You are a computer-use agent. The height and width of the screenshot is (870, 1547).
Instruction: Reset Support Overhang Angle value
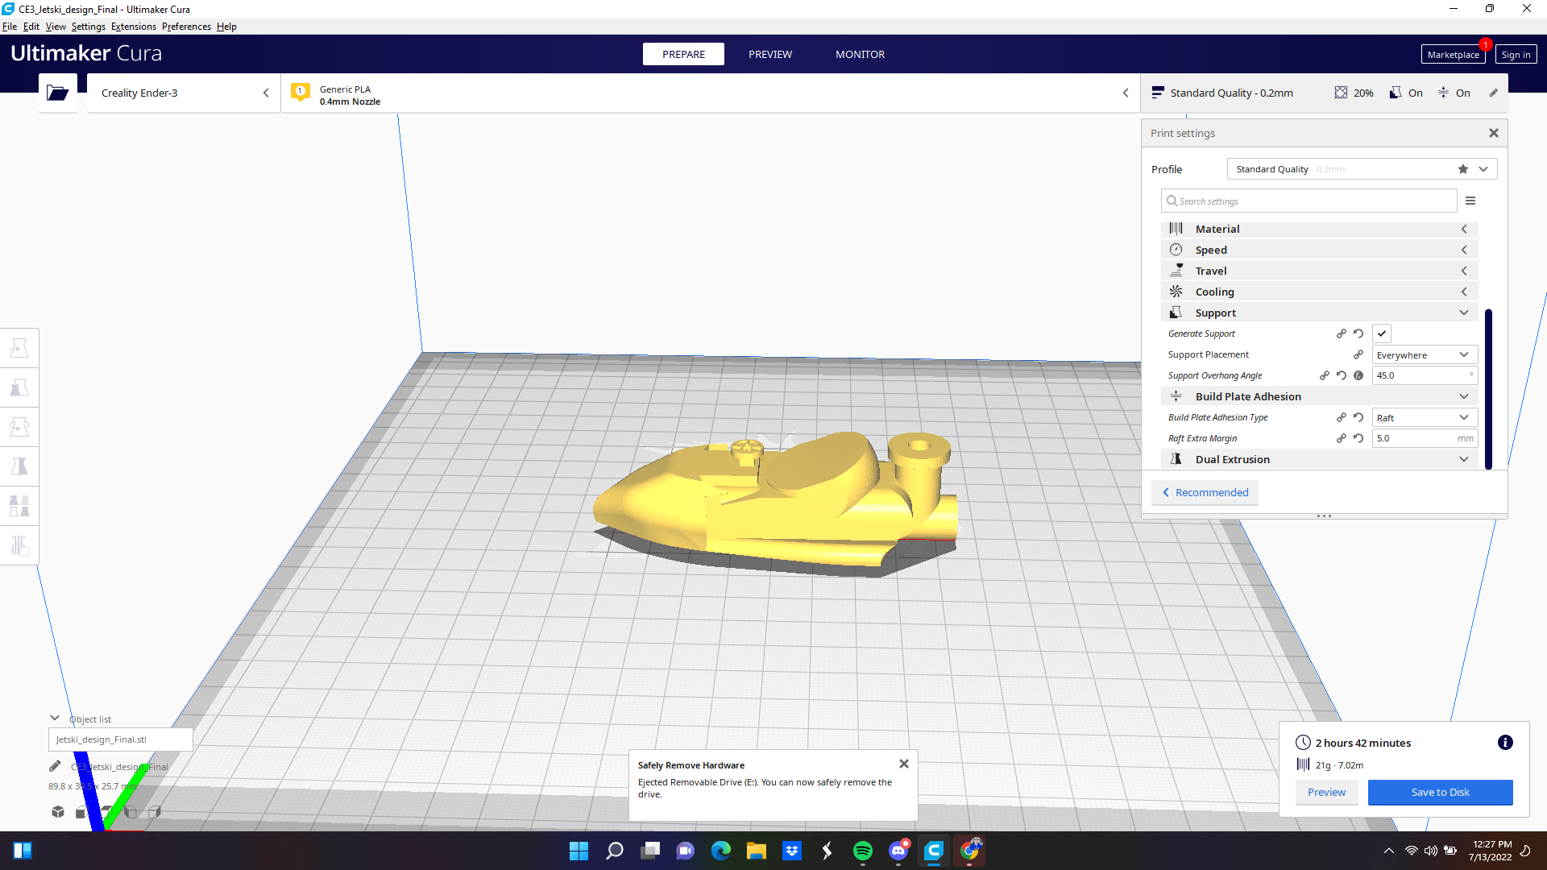click(1342, 375)
